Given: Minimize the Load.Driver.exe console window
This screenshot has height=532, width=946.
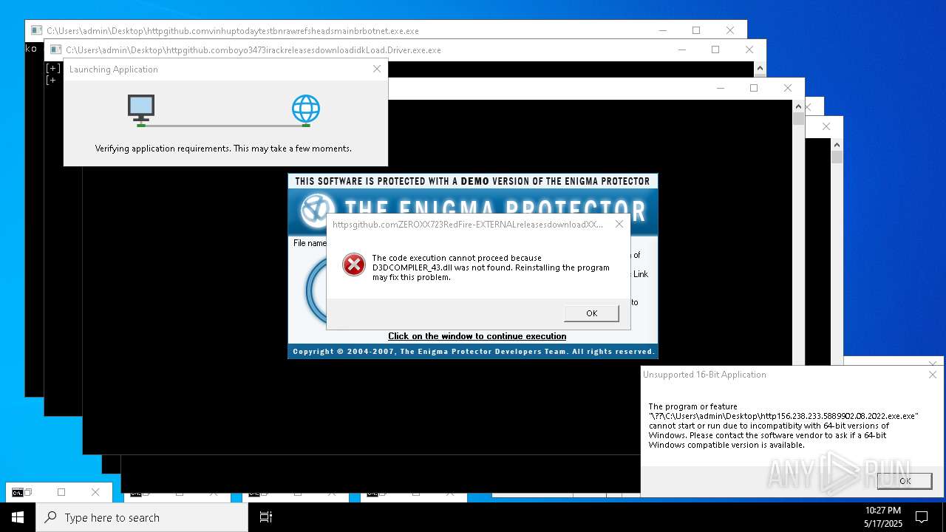Looking at the screenshot, I should 681,50.
